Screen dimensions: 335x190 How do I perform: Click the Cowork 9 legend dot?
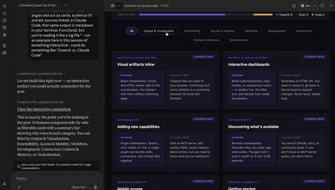tap(277, 15)
